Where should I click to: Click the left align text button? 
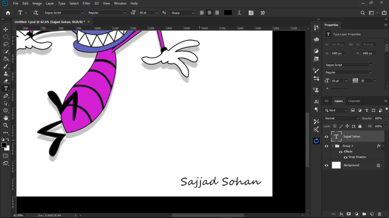(x=202, y=13)
